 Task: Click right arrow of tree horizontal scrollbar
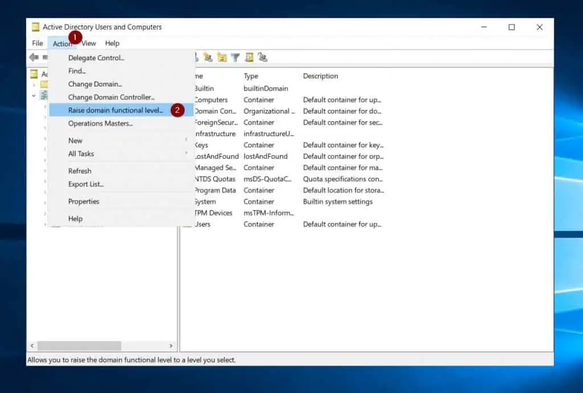171,346
